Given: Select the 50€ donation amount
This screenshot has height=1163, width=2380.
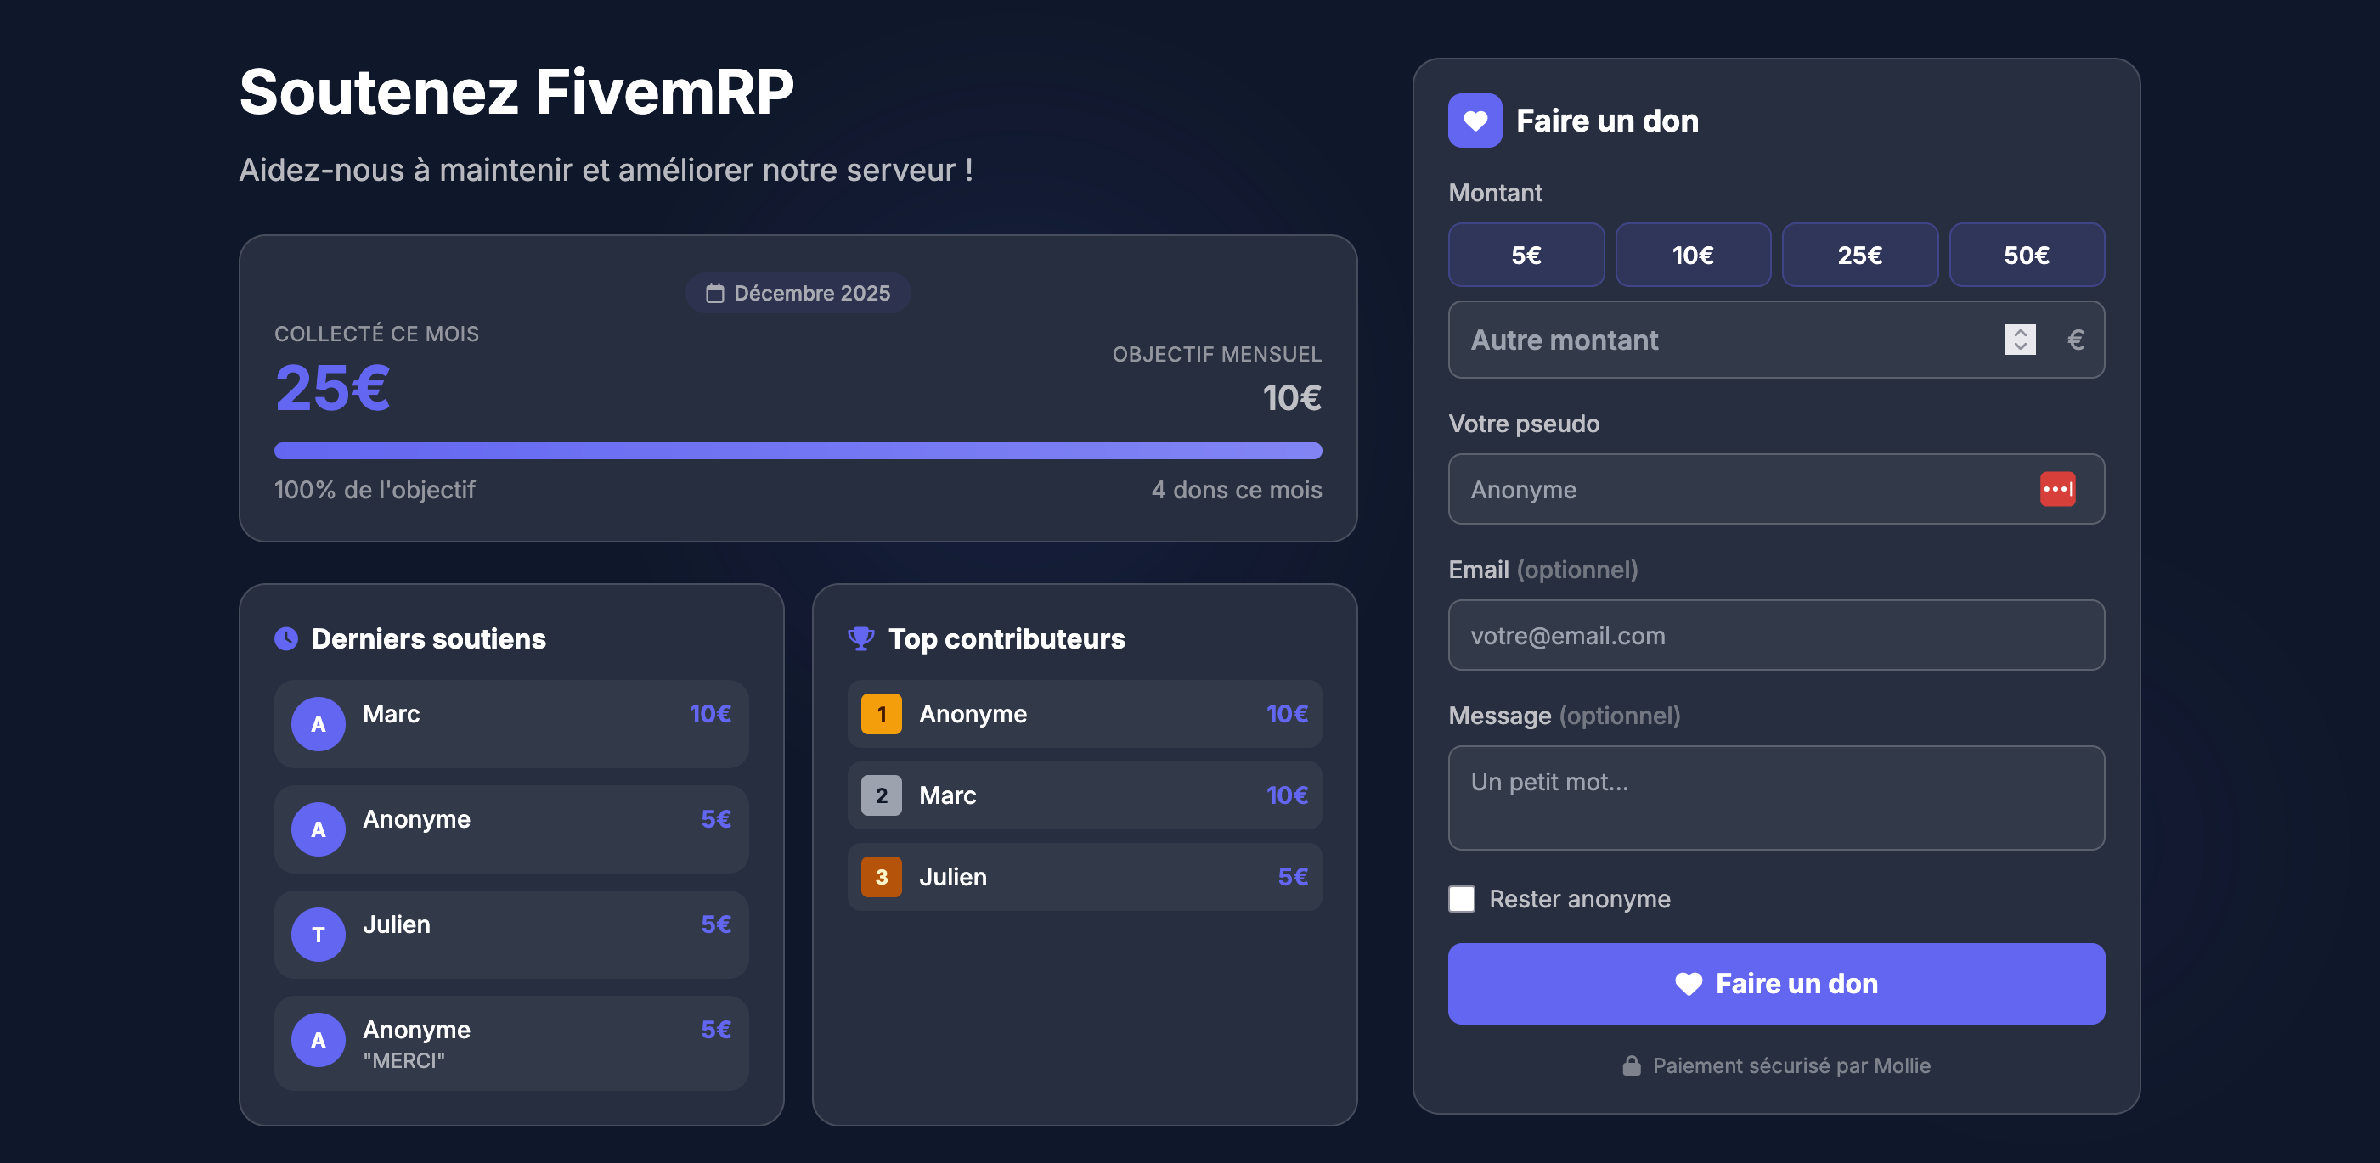Looking at the screenshot, I should click(x=2027, y=255).
